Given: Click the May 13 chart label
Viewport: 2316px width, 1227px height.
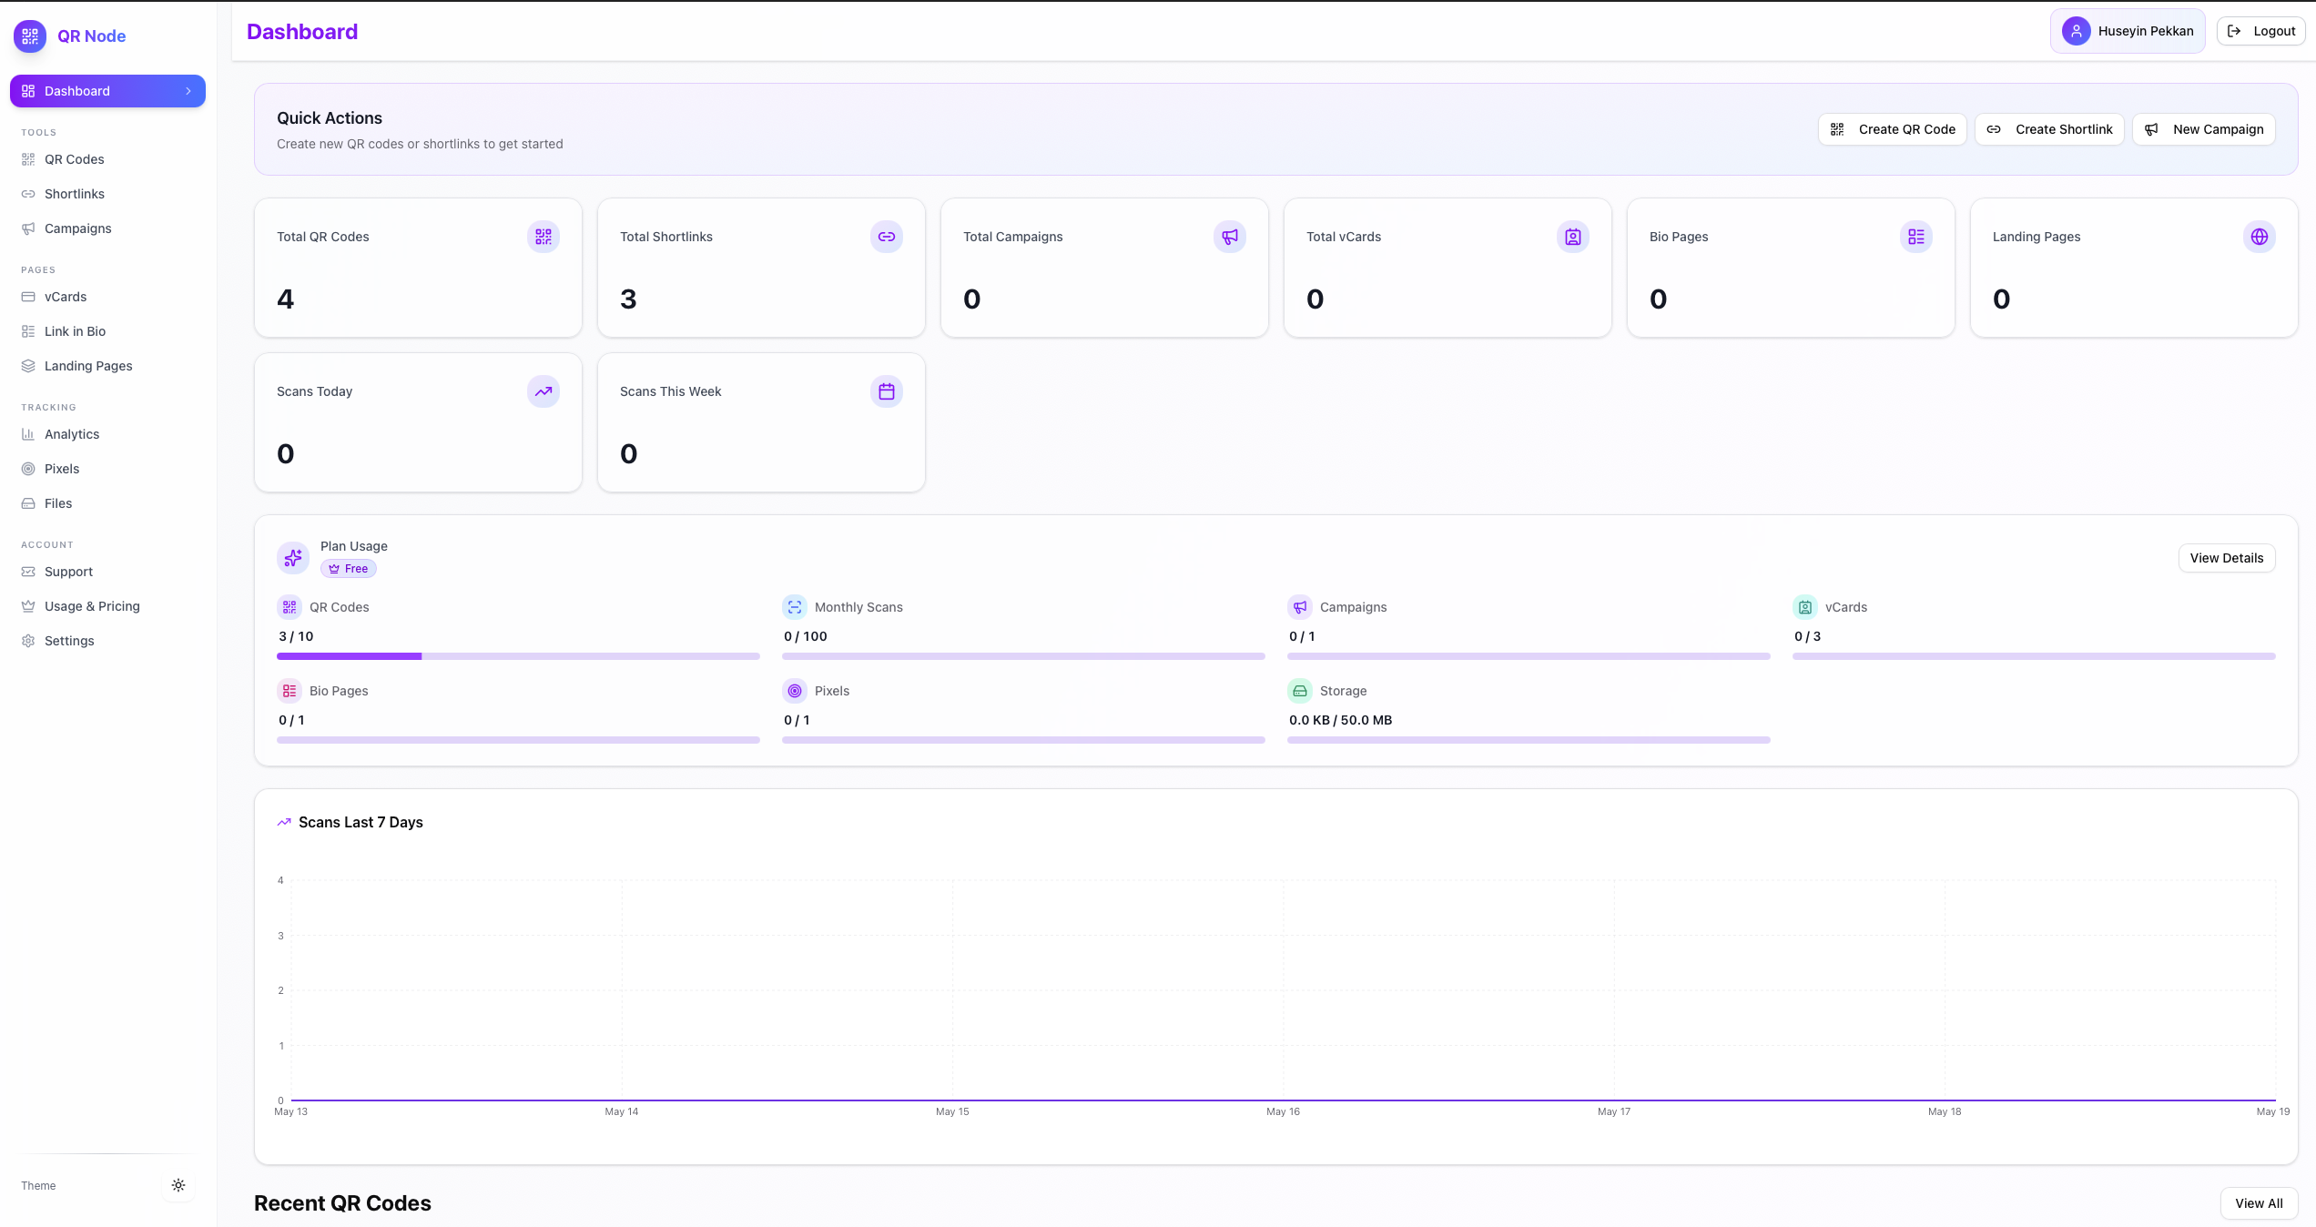Looking at the screenshot, I should point(290,1111).
